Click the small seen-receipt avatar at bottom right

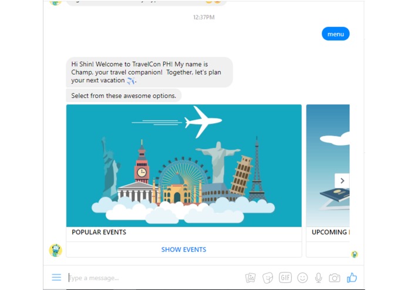click(355, 254)
